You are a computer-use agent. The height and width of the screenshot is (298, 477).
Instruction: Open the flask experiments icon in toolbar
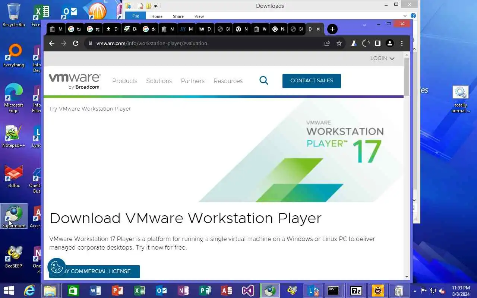(x=354, y=43)
